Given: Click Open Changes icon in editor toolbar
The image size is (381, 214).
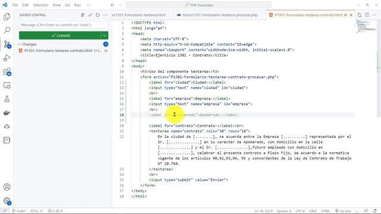Looking at the screenshot, I should click(360, 15).
